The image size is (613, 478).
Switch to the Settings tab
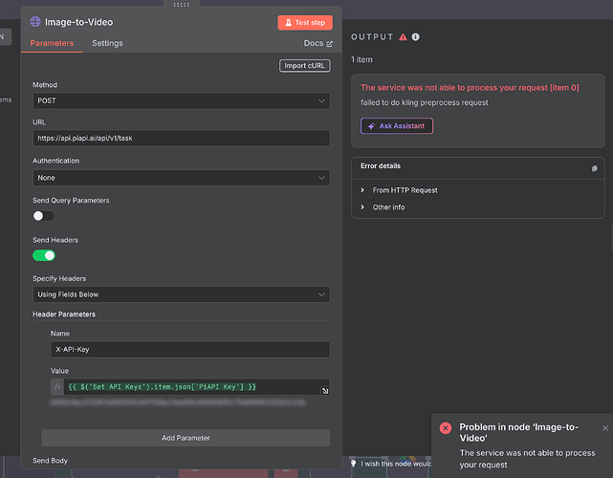pos(107,43)
